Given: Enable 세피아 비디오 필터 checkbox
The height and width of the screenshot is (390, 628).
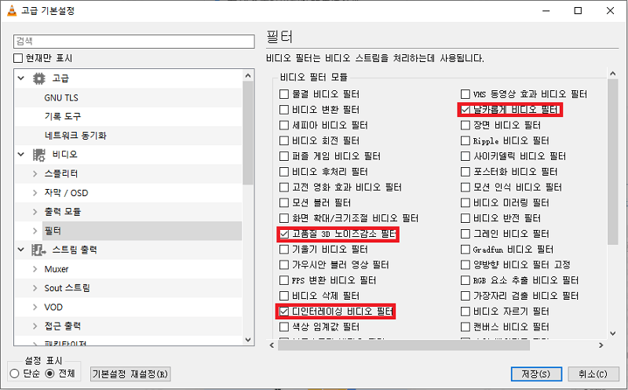Looking at the screenshot, I should (x=284, y=126).
